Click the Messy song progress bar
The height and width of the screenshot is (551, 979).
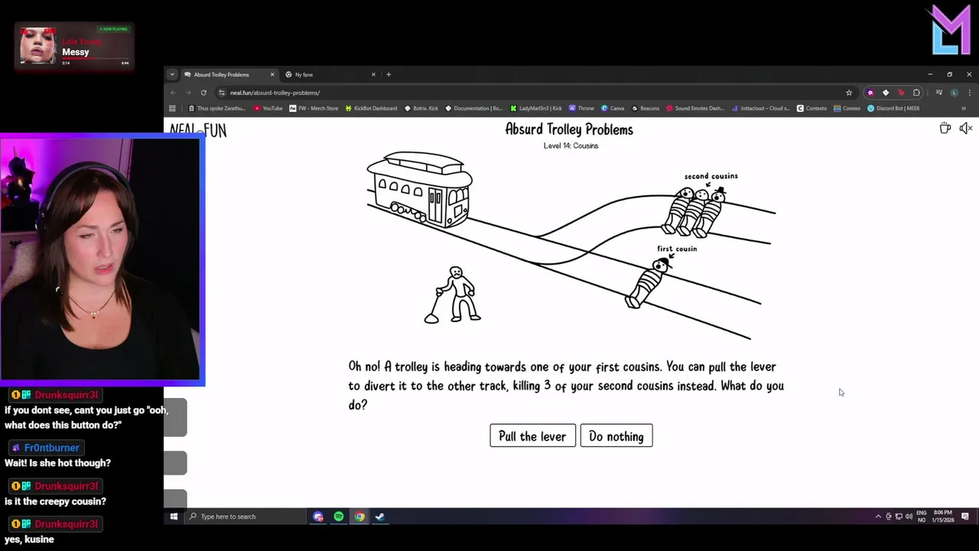click(x=95, y=58)
